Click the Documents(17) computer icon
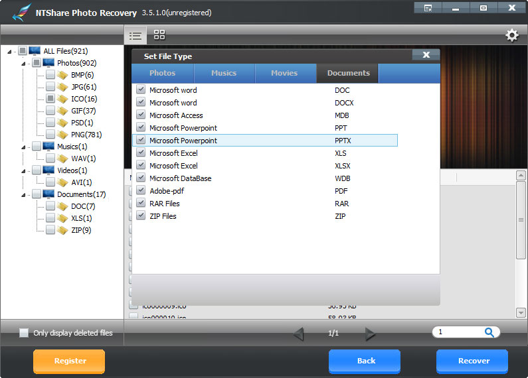528x378 pixels. pos(48,194)
